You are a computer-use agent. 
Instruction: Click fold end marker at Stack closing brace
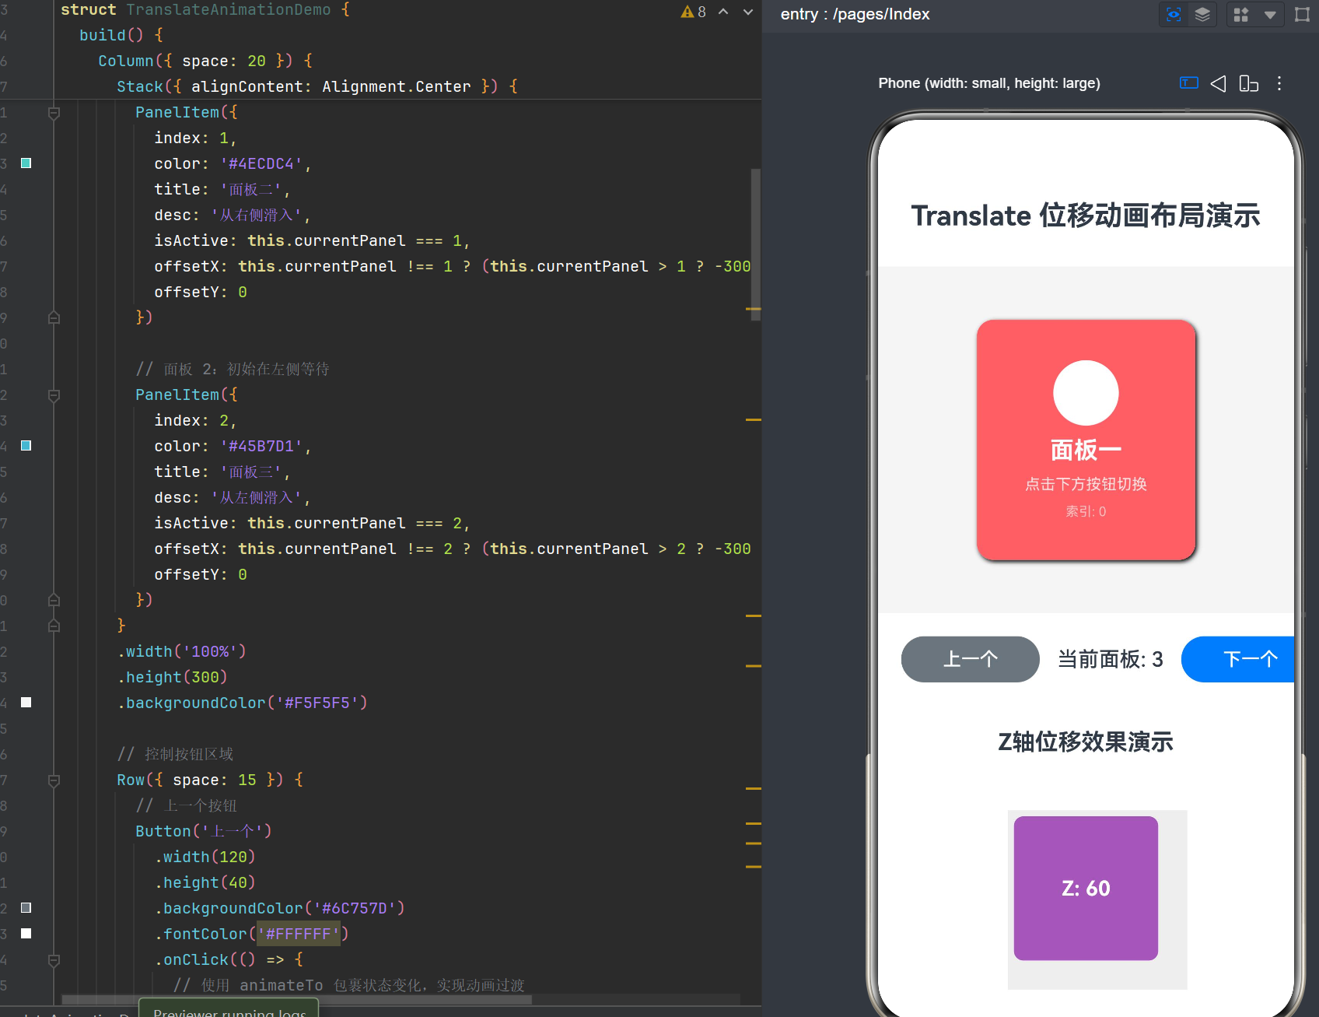point(54,626)
